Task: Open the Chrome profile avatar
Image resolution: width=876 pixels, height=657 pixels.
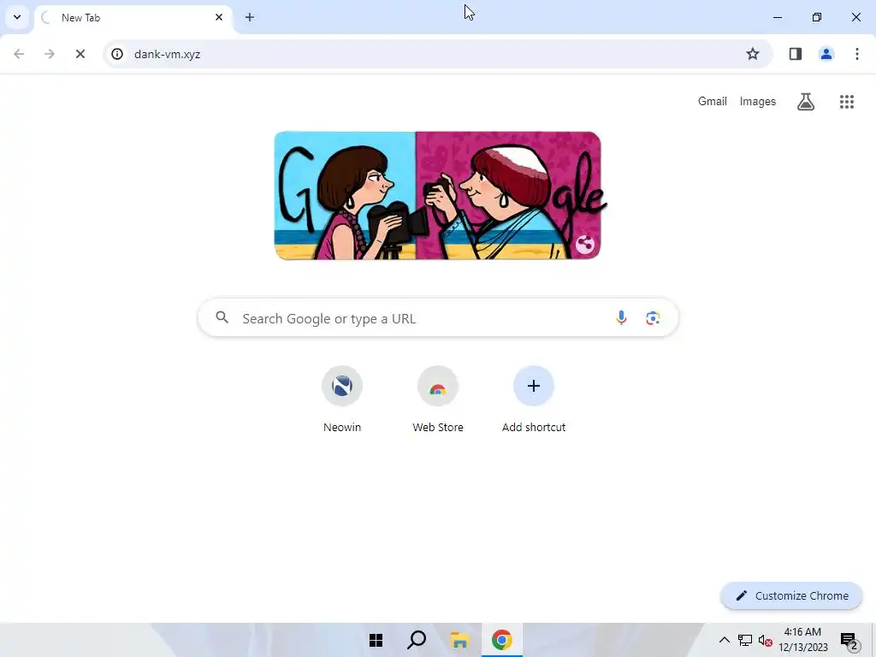Action: [826, 54]
